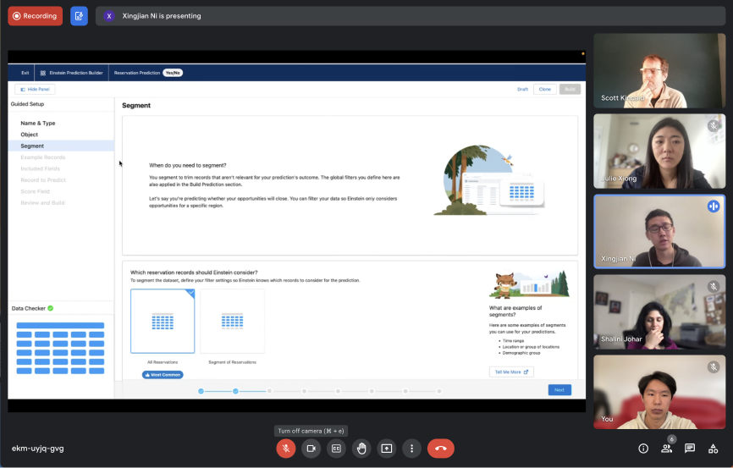
Task: Open Object setup step
Action: (x=29, y=135)
